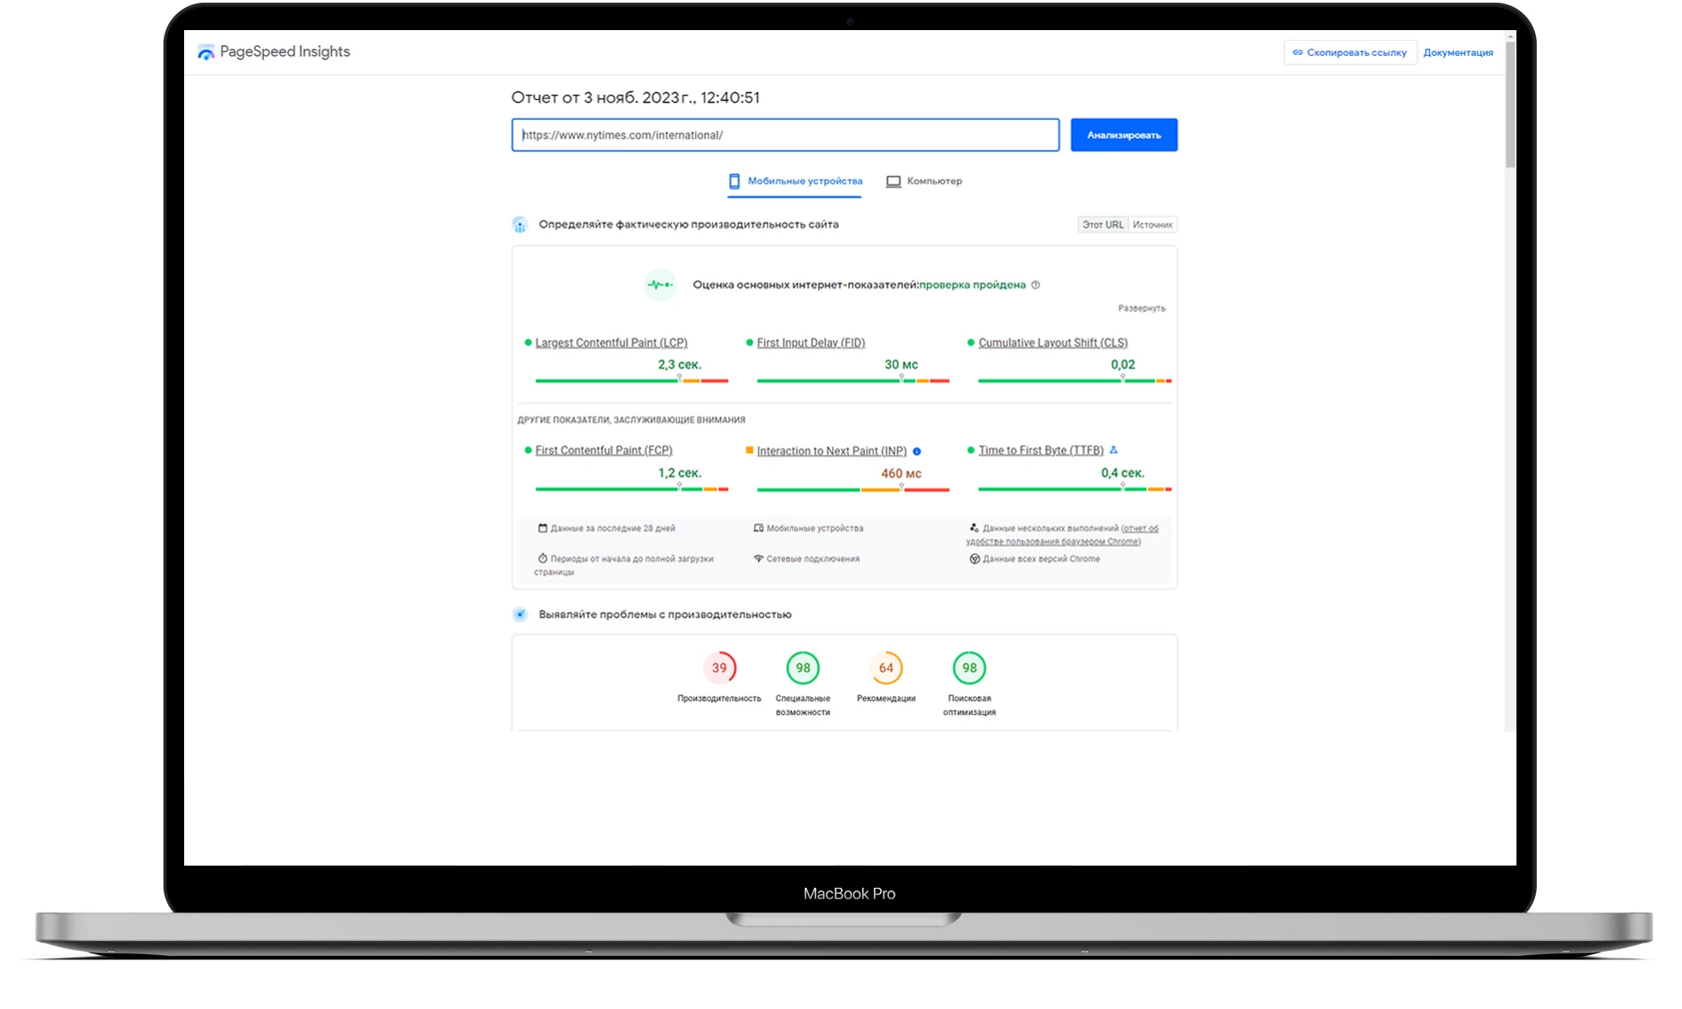The height and width of the screenshot is (1009, 1682).
Task: Click the Рекомендации score gauge 64
Action: [886, 668]
